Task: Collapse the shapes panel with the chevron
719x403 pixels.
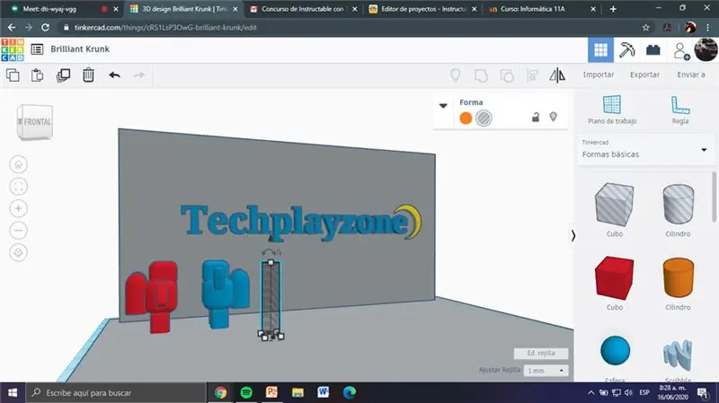Action: tap(573, 236)
